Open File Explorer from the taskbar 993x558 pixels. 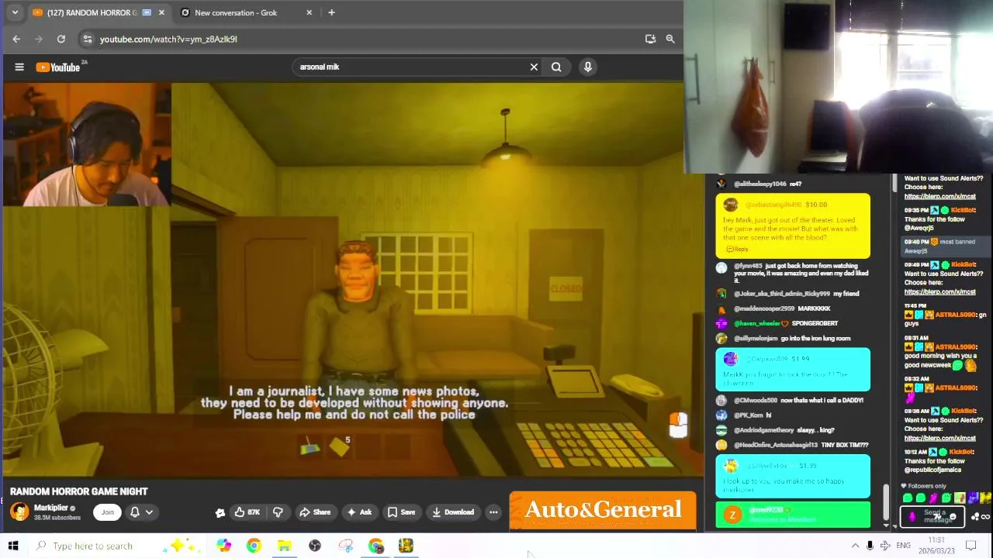coord(285,546)
